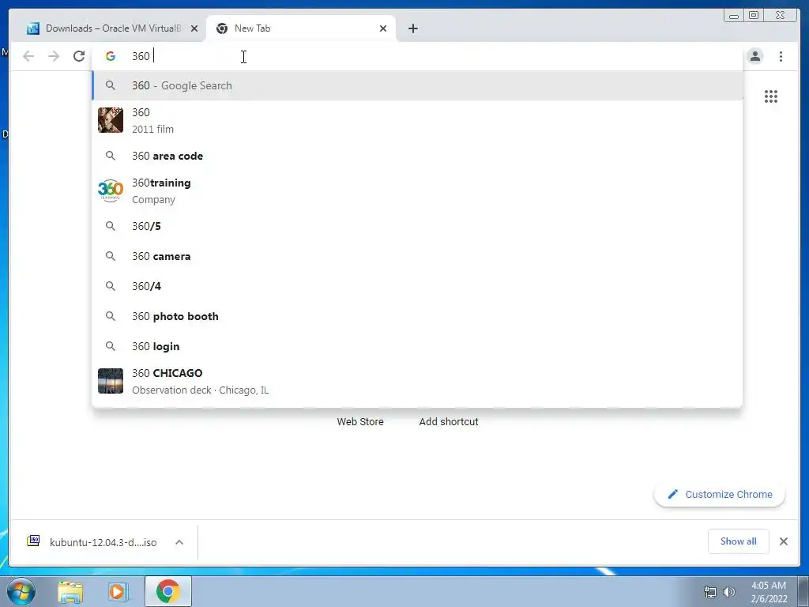Click the Add shortcut tile
Screen dimensions: 809x607
tap(449, 422)
